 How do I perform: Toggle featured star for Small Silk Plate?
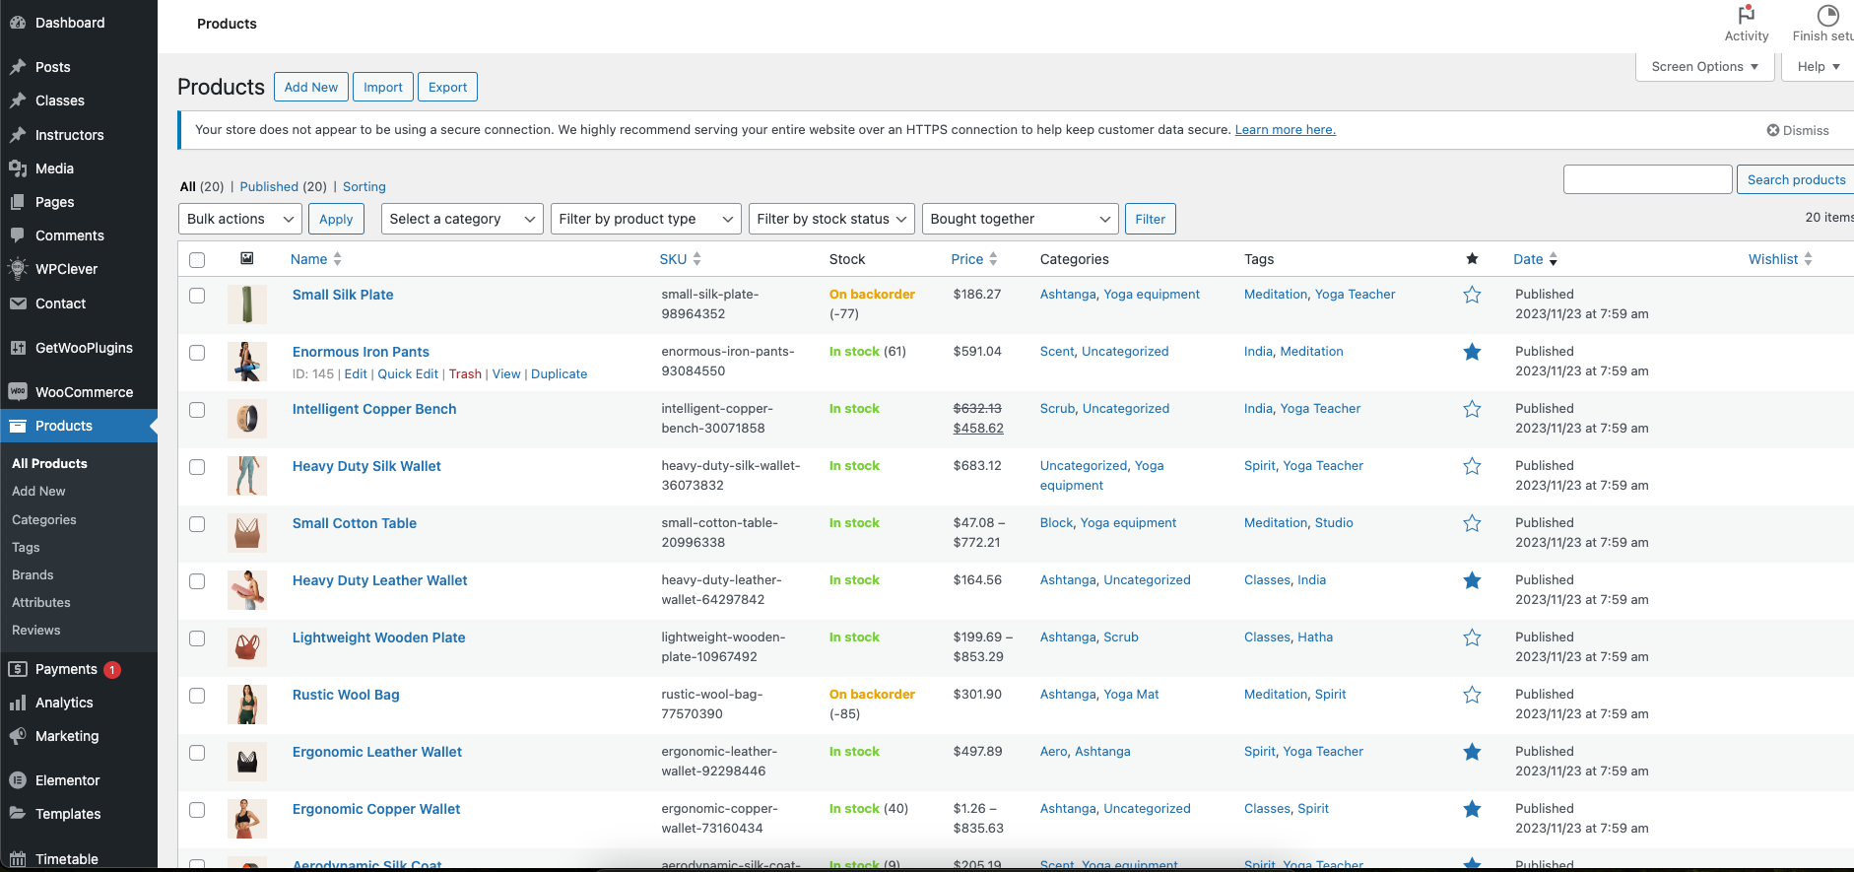(1472, 295)
